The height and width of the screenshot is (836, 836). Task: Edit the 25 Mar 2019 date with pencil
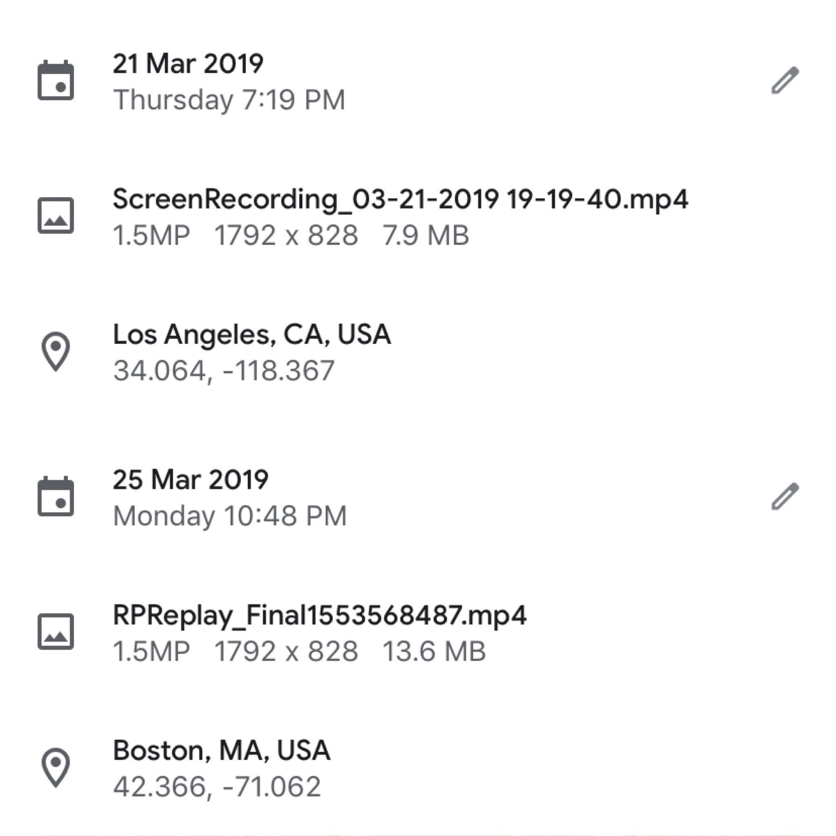785,496
